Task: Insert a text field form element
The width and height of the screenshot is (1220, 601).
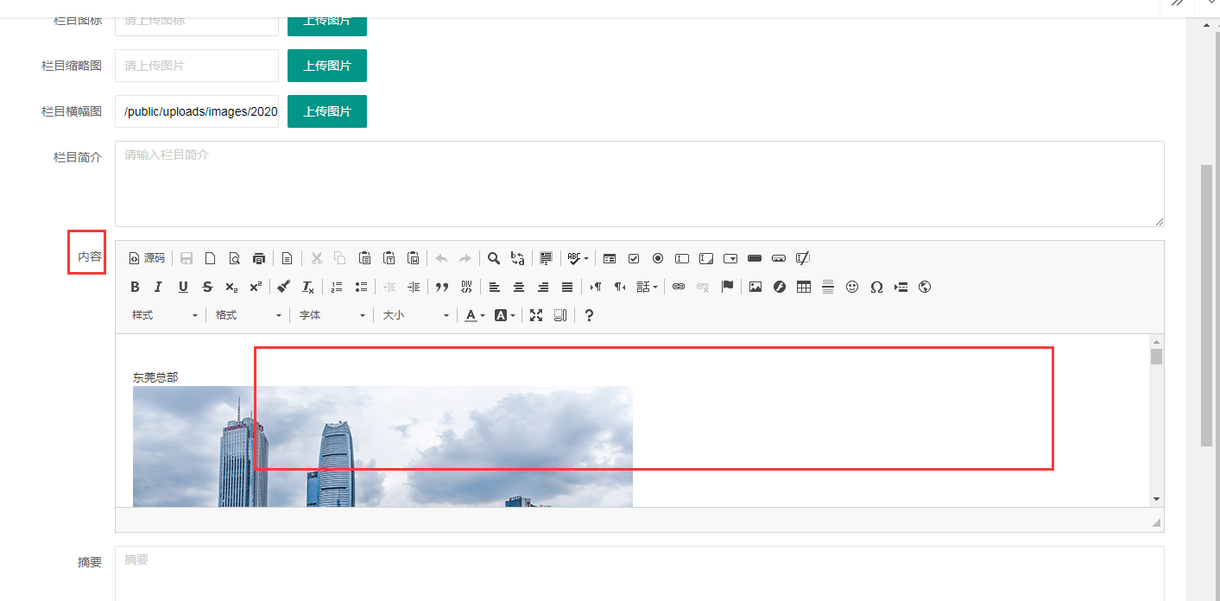Action: click(x=682, y=258)
